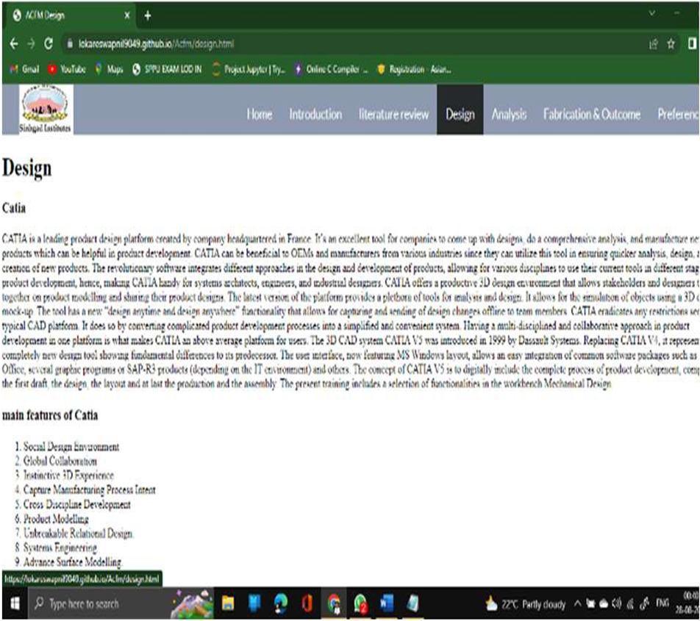Click the 'main features of Catia' heading
This screenshot has width=700, height=621.
point(50,415)
